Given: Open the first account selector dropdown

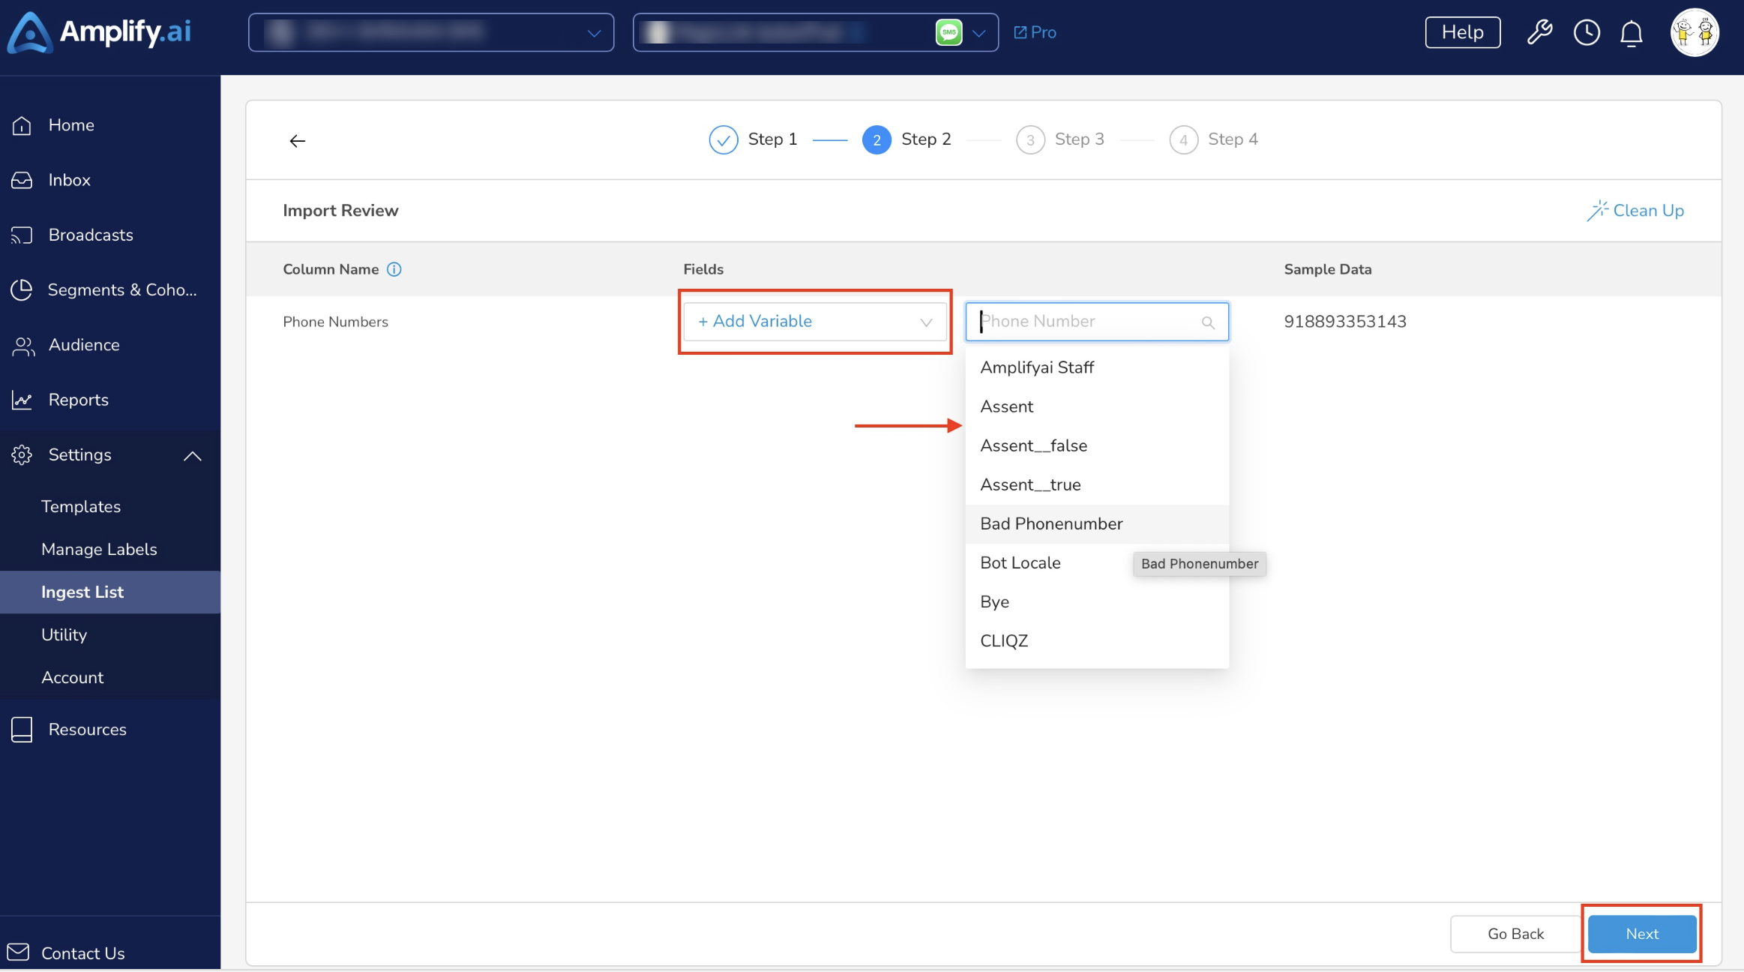Looking at the screenshot, I should 431,32.
